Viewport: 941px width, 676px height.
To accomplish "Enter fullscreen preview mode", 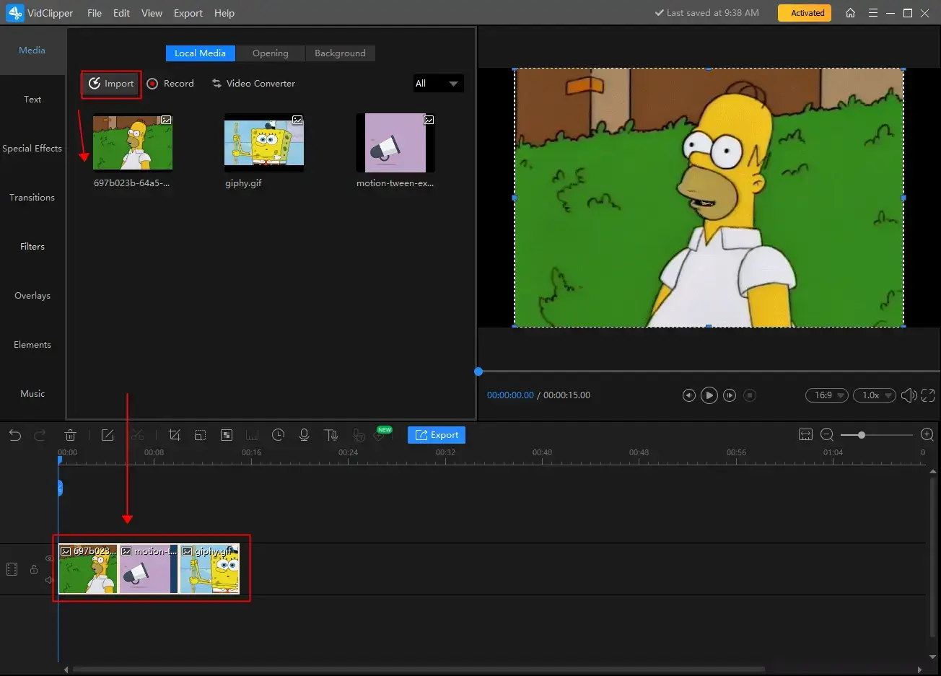I will point(928,395).
